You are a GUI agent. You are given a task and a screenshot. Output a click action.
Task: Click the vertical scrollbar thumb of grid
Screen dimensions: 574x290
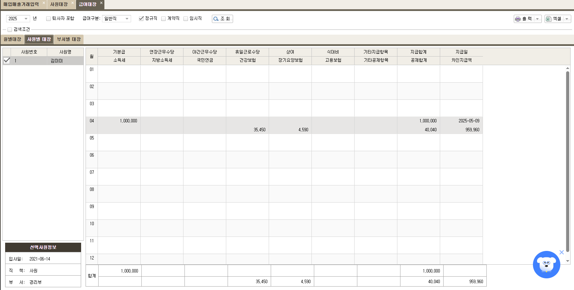[x=567, y=162]
